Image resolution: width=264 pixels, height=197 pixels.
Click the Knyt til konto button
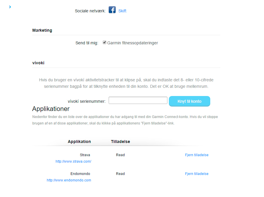[189, 101]
